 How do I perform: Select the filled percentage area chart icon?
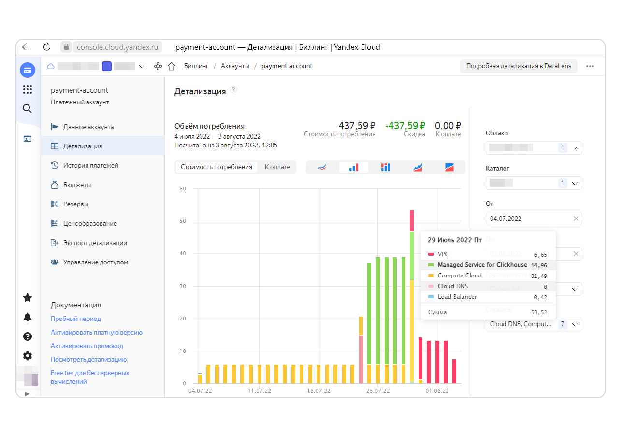(x=449, y=167)
